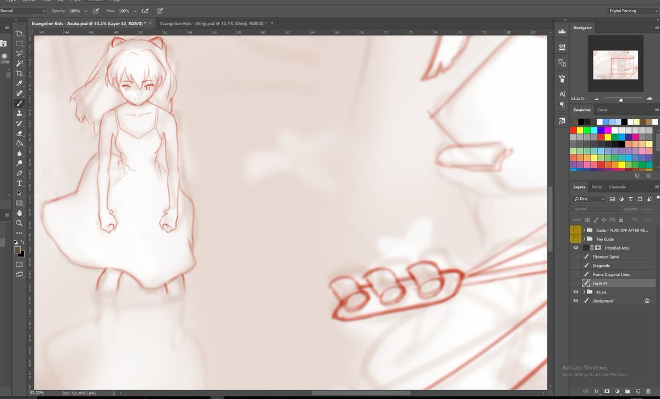Select the Type tool
The image size is (660, 399).
[19, 183]
